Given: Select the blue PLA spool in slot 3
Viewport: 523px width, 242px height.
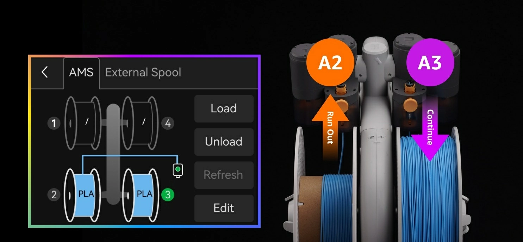Looking at the screenshot, I should (141, 194).
